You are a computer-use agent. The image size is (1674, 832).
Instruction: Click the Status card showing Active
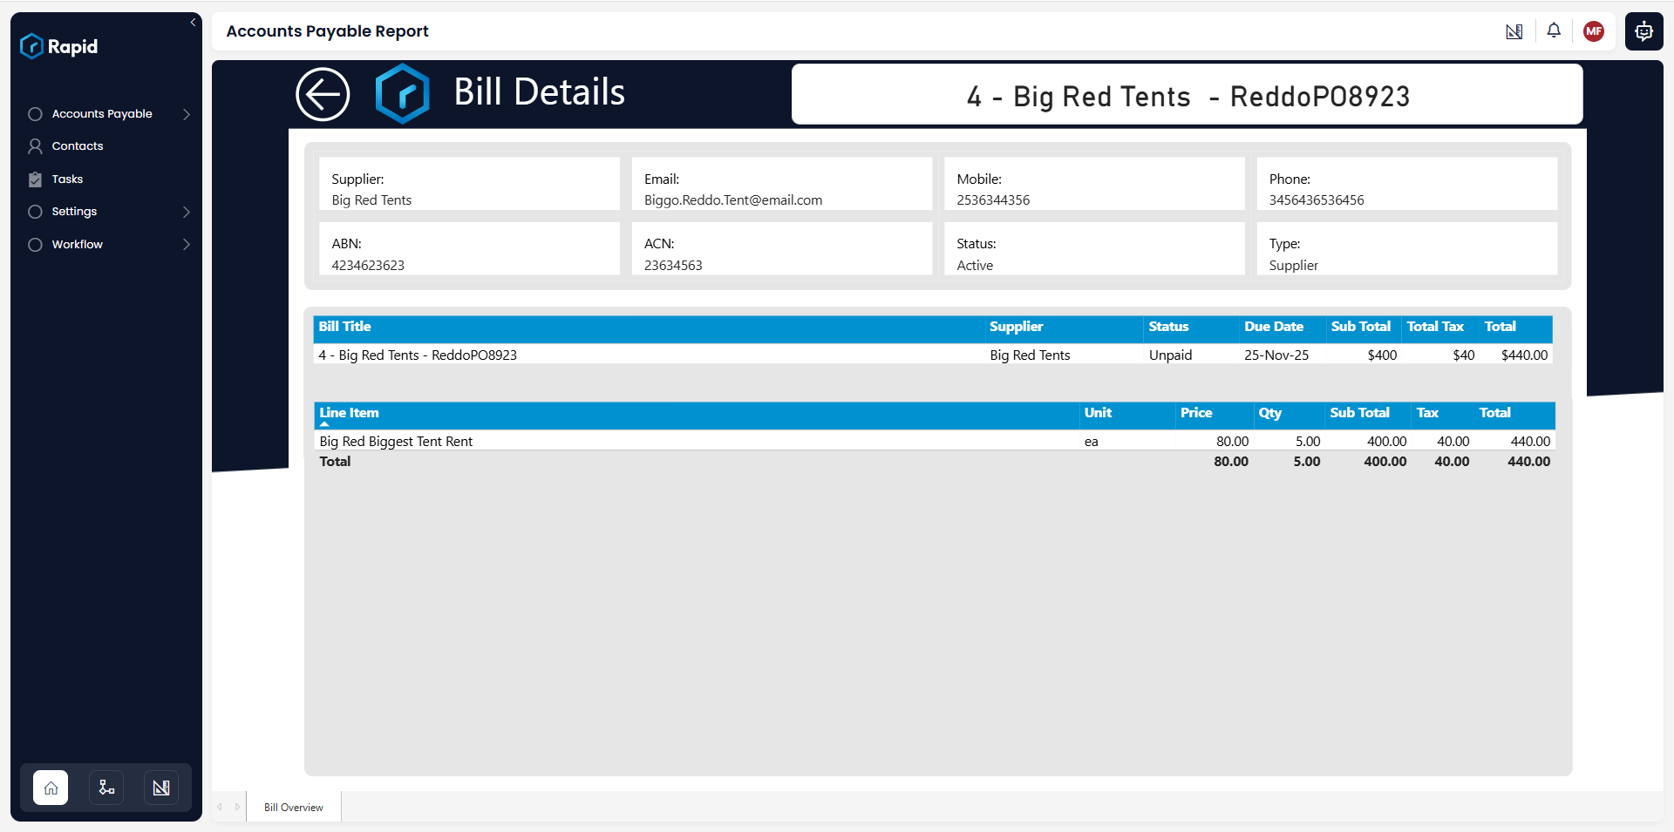click(x=1094, y=249)
